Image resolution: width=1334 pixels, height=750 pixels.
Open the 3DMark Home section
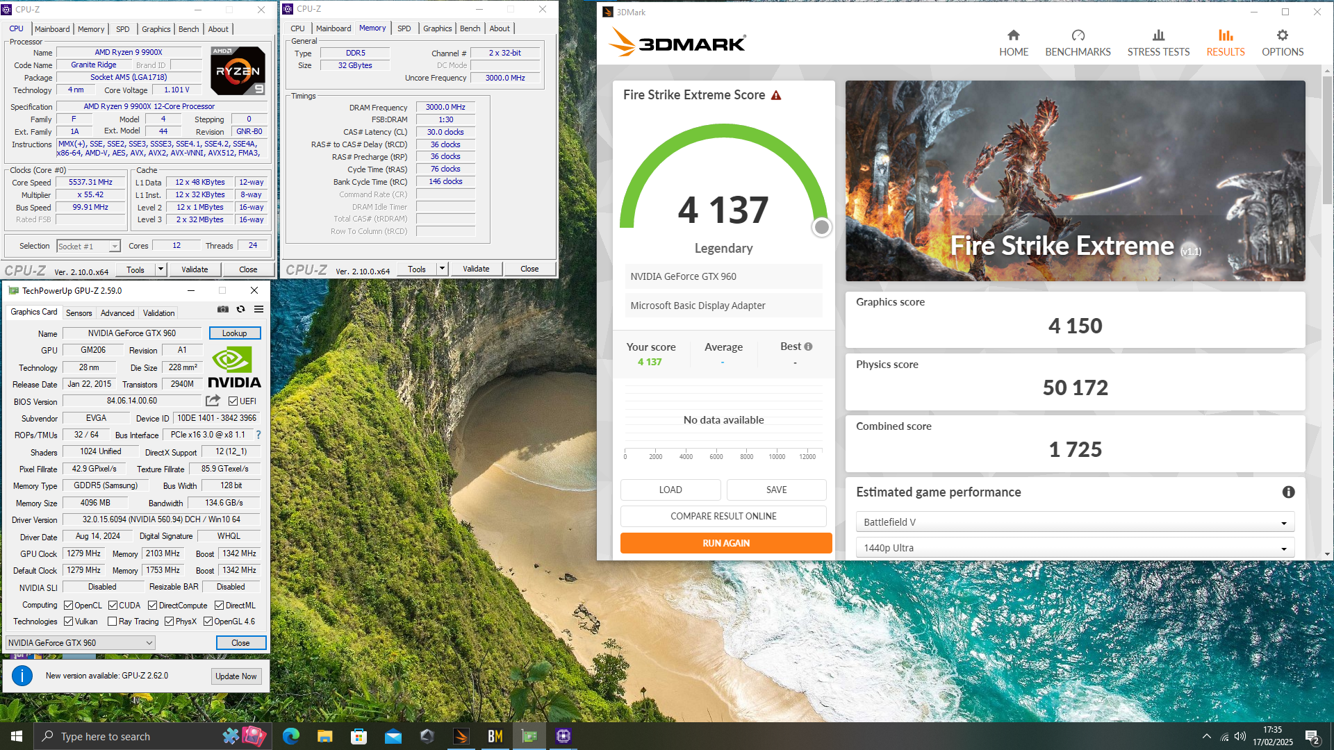point(1014,43)
